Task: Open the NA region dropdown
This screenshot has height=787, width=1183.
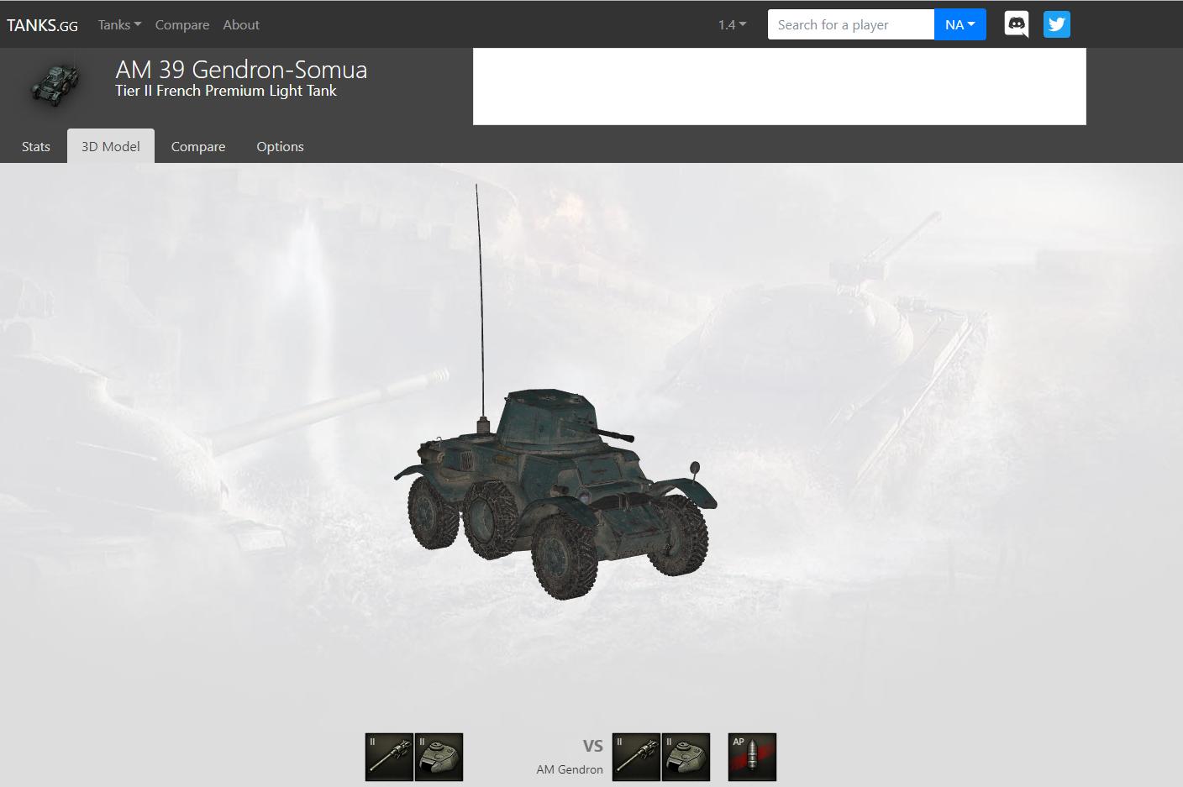Action: [x=960, y=24]
